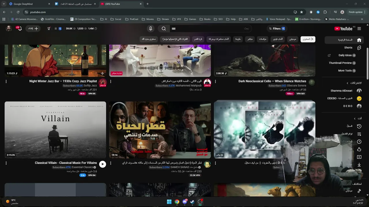The width and height of the screenshot is (369, 207).
Task: Click the YouTube logo
Action: point(343,28)
